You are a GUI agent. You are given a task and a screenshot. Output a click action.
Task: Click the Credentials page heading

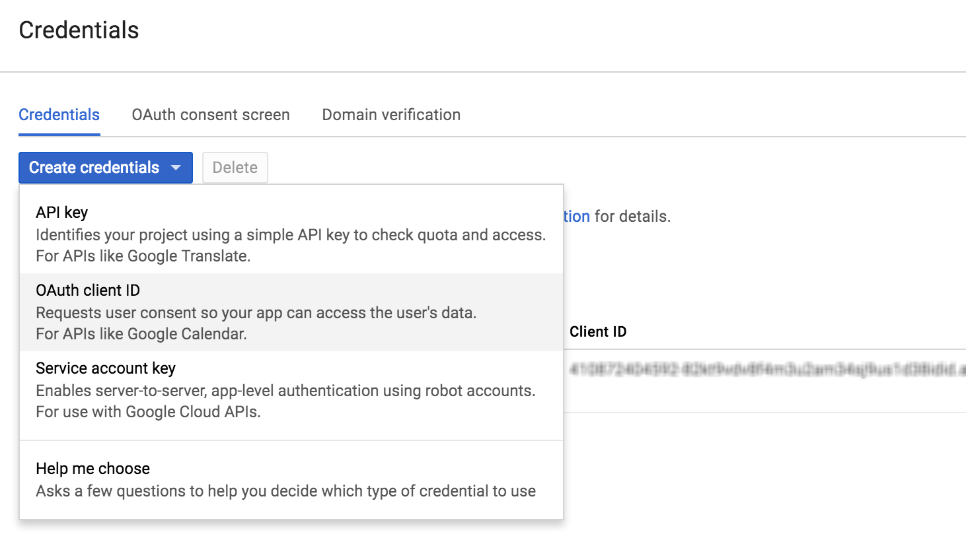[x=79, y=30]
